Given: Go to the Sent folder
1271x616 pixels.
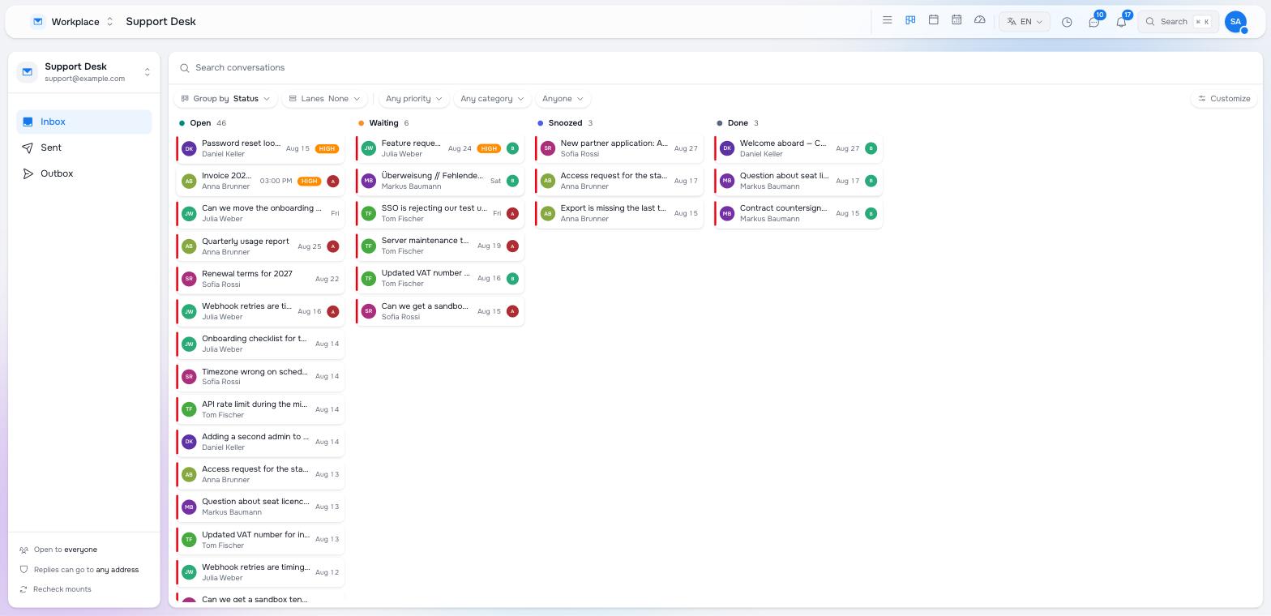Looking at the screenshot, I should point(84,148).
